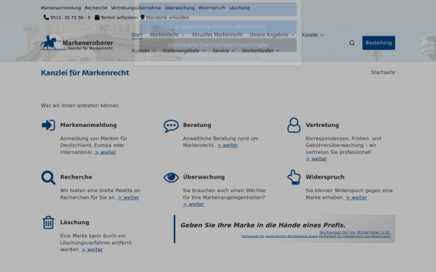The width and height of the screenshot is (436, 272).
Task: Click the Löschung section heading
Action: click(x=75, y=223)
